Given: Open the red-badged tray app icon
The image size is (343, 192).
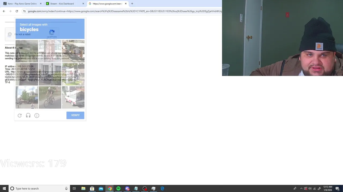Looking at the screenshot, I should point(305,189).
